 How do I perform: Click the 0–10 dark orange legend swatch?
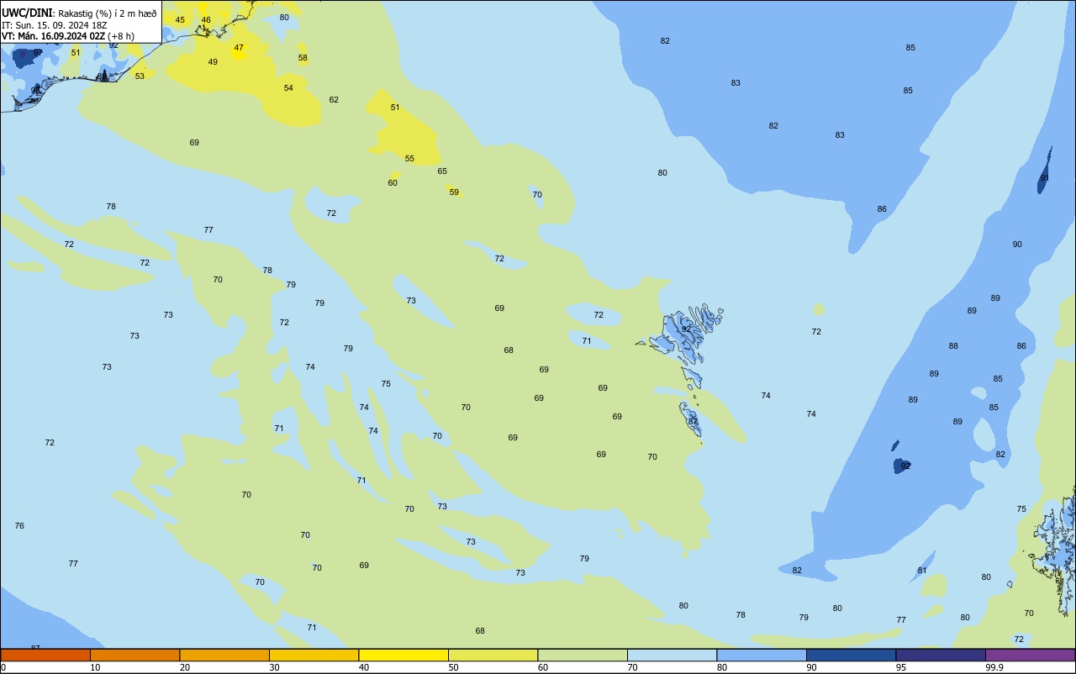point(45,655)
